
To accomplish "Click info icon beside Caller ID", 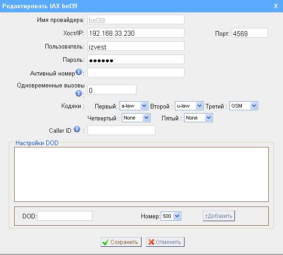I will tap(76, 130).
